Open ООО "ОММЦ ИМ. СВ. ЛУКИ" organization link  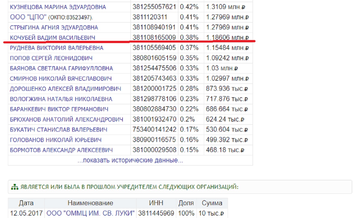(x=91, y=213)
